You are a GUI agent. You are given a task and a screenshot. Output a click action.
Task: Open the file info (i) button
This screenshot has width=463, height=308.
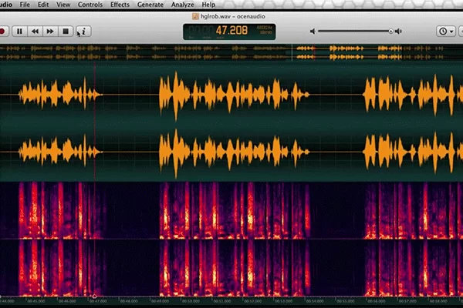coord(83,32)
